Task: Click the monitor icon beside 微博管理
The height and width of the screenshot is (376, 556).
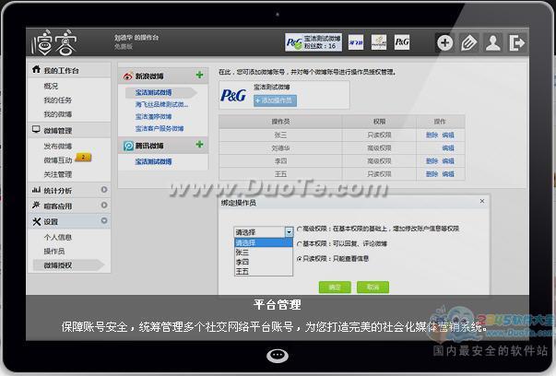Action: [x=36, y=129]
